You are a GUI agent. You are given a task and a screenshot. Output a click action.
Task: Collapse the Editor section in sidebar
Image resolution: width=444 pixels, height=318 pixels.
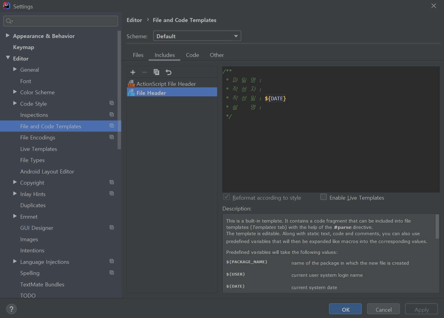click(x=8, y=58)
